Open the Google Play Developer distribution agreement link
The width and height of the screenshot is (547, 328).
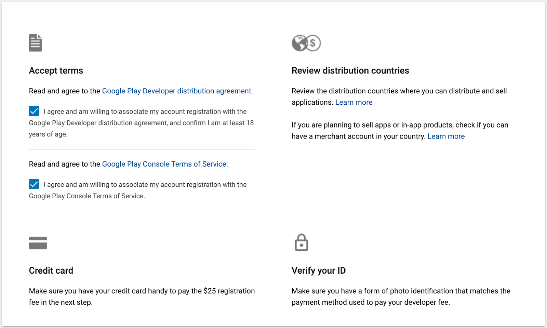(177, 91)
